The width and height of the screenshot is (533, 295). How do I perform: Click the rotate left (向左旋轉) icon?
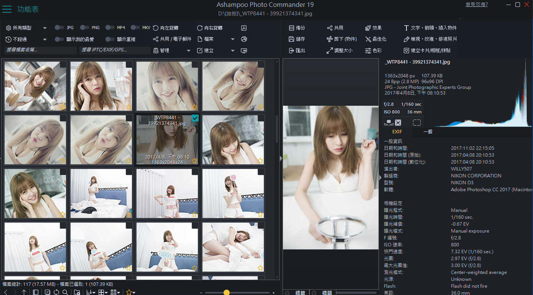point(156,28)
